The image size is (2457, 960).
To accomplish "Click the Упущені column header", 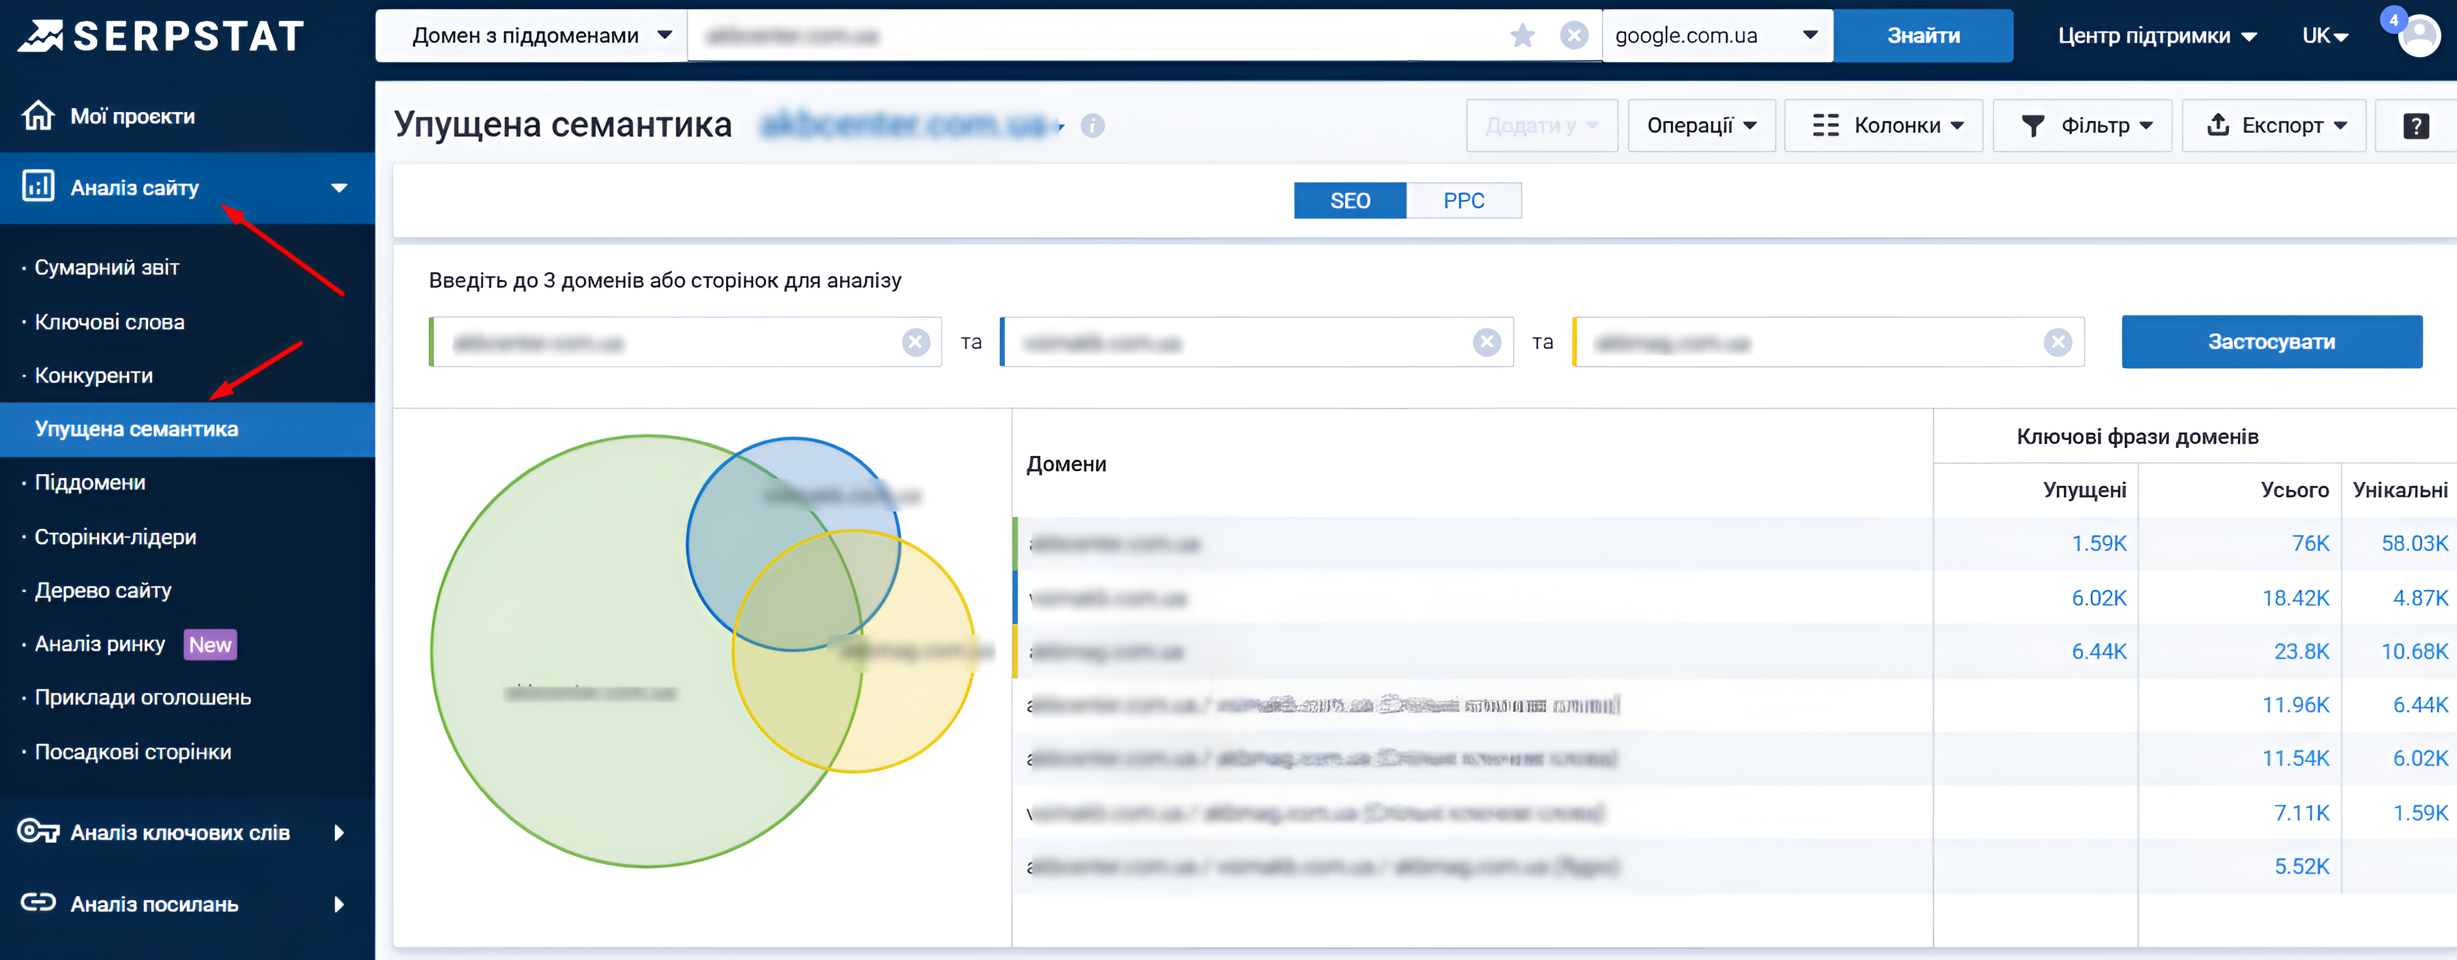I will coord(2084,489).
